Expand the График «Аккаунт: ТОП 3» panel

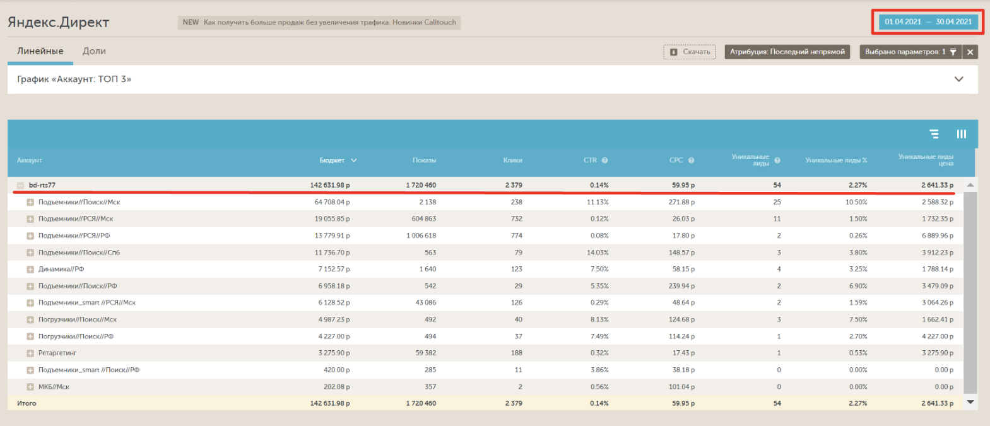coord(958,80)
